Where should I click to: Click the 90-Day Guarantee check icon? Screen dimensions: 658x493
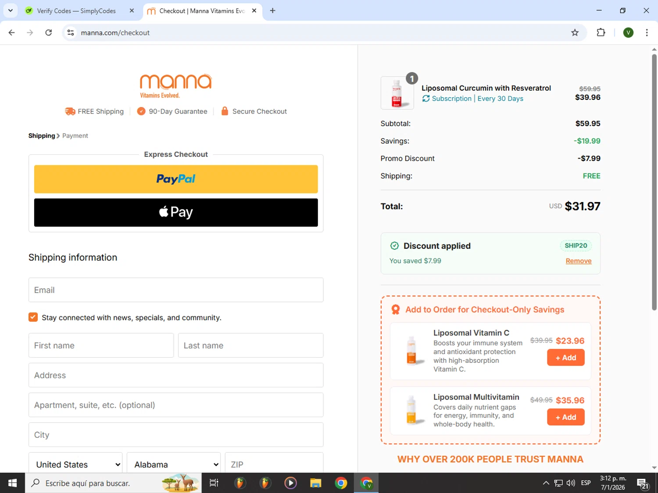pos(141,111)
